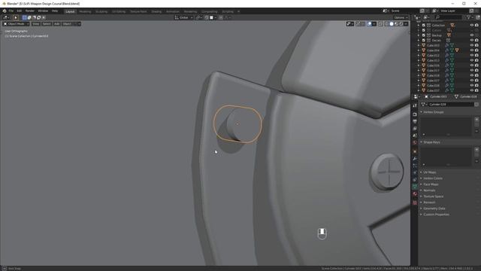The image size is (481, 271).
Task: Switch to wireframe viewport shading
Action: tap(386, 23)
